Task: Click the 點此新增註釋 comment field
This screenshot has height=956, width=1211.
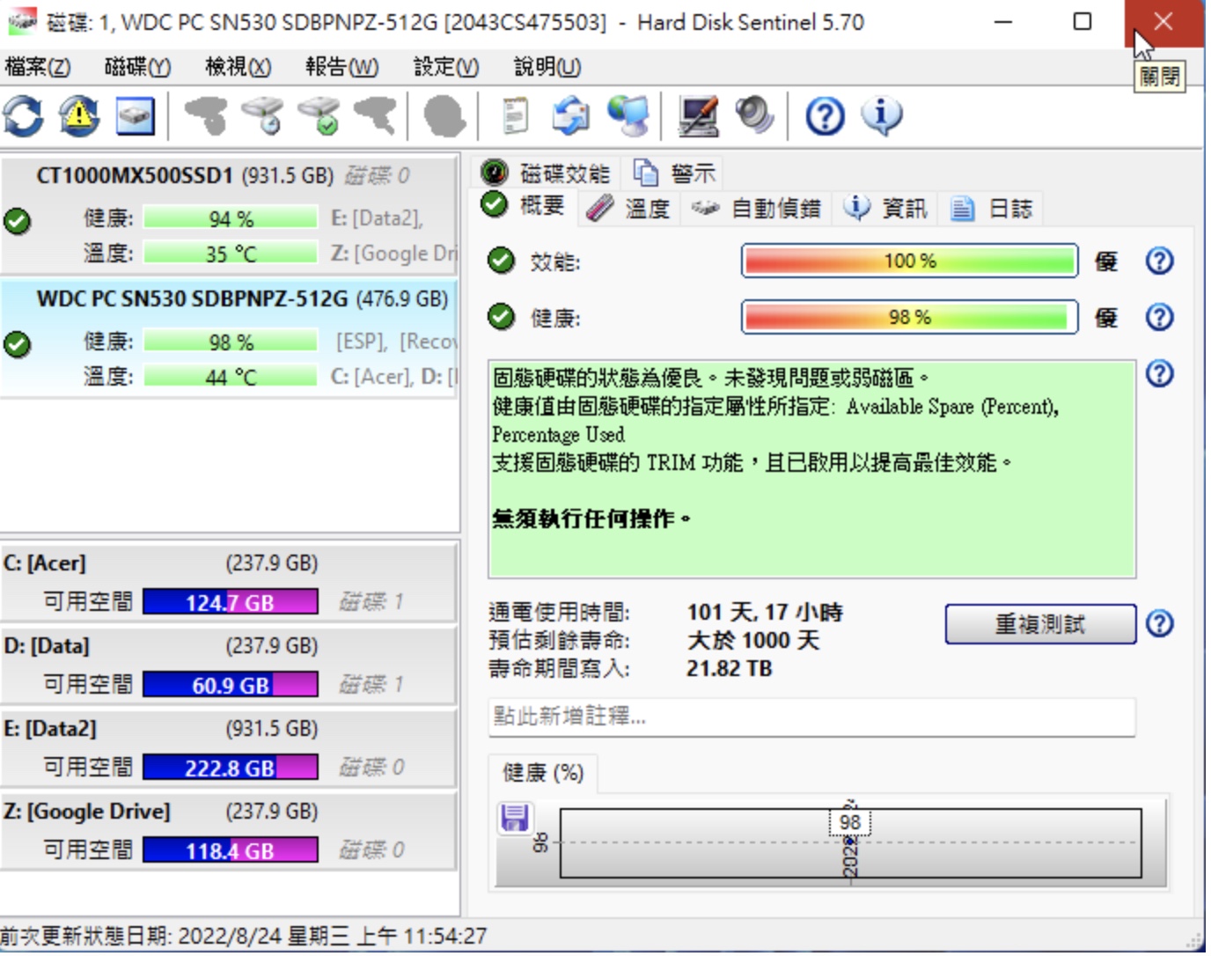Action: point(811,717)
